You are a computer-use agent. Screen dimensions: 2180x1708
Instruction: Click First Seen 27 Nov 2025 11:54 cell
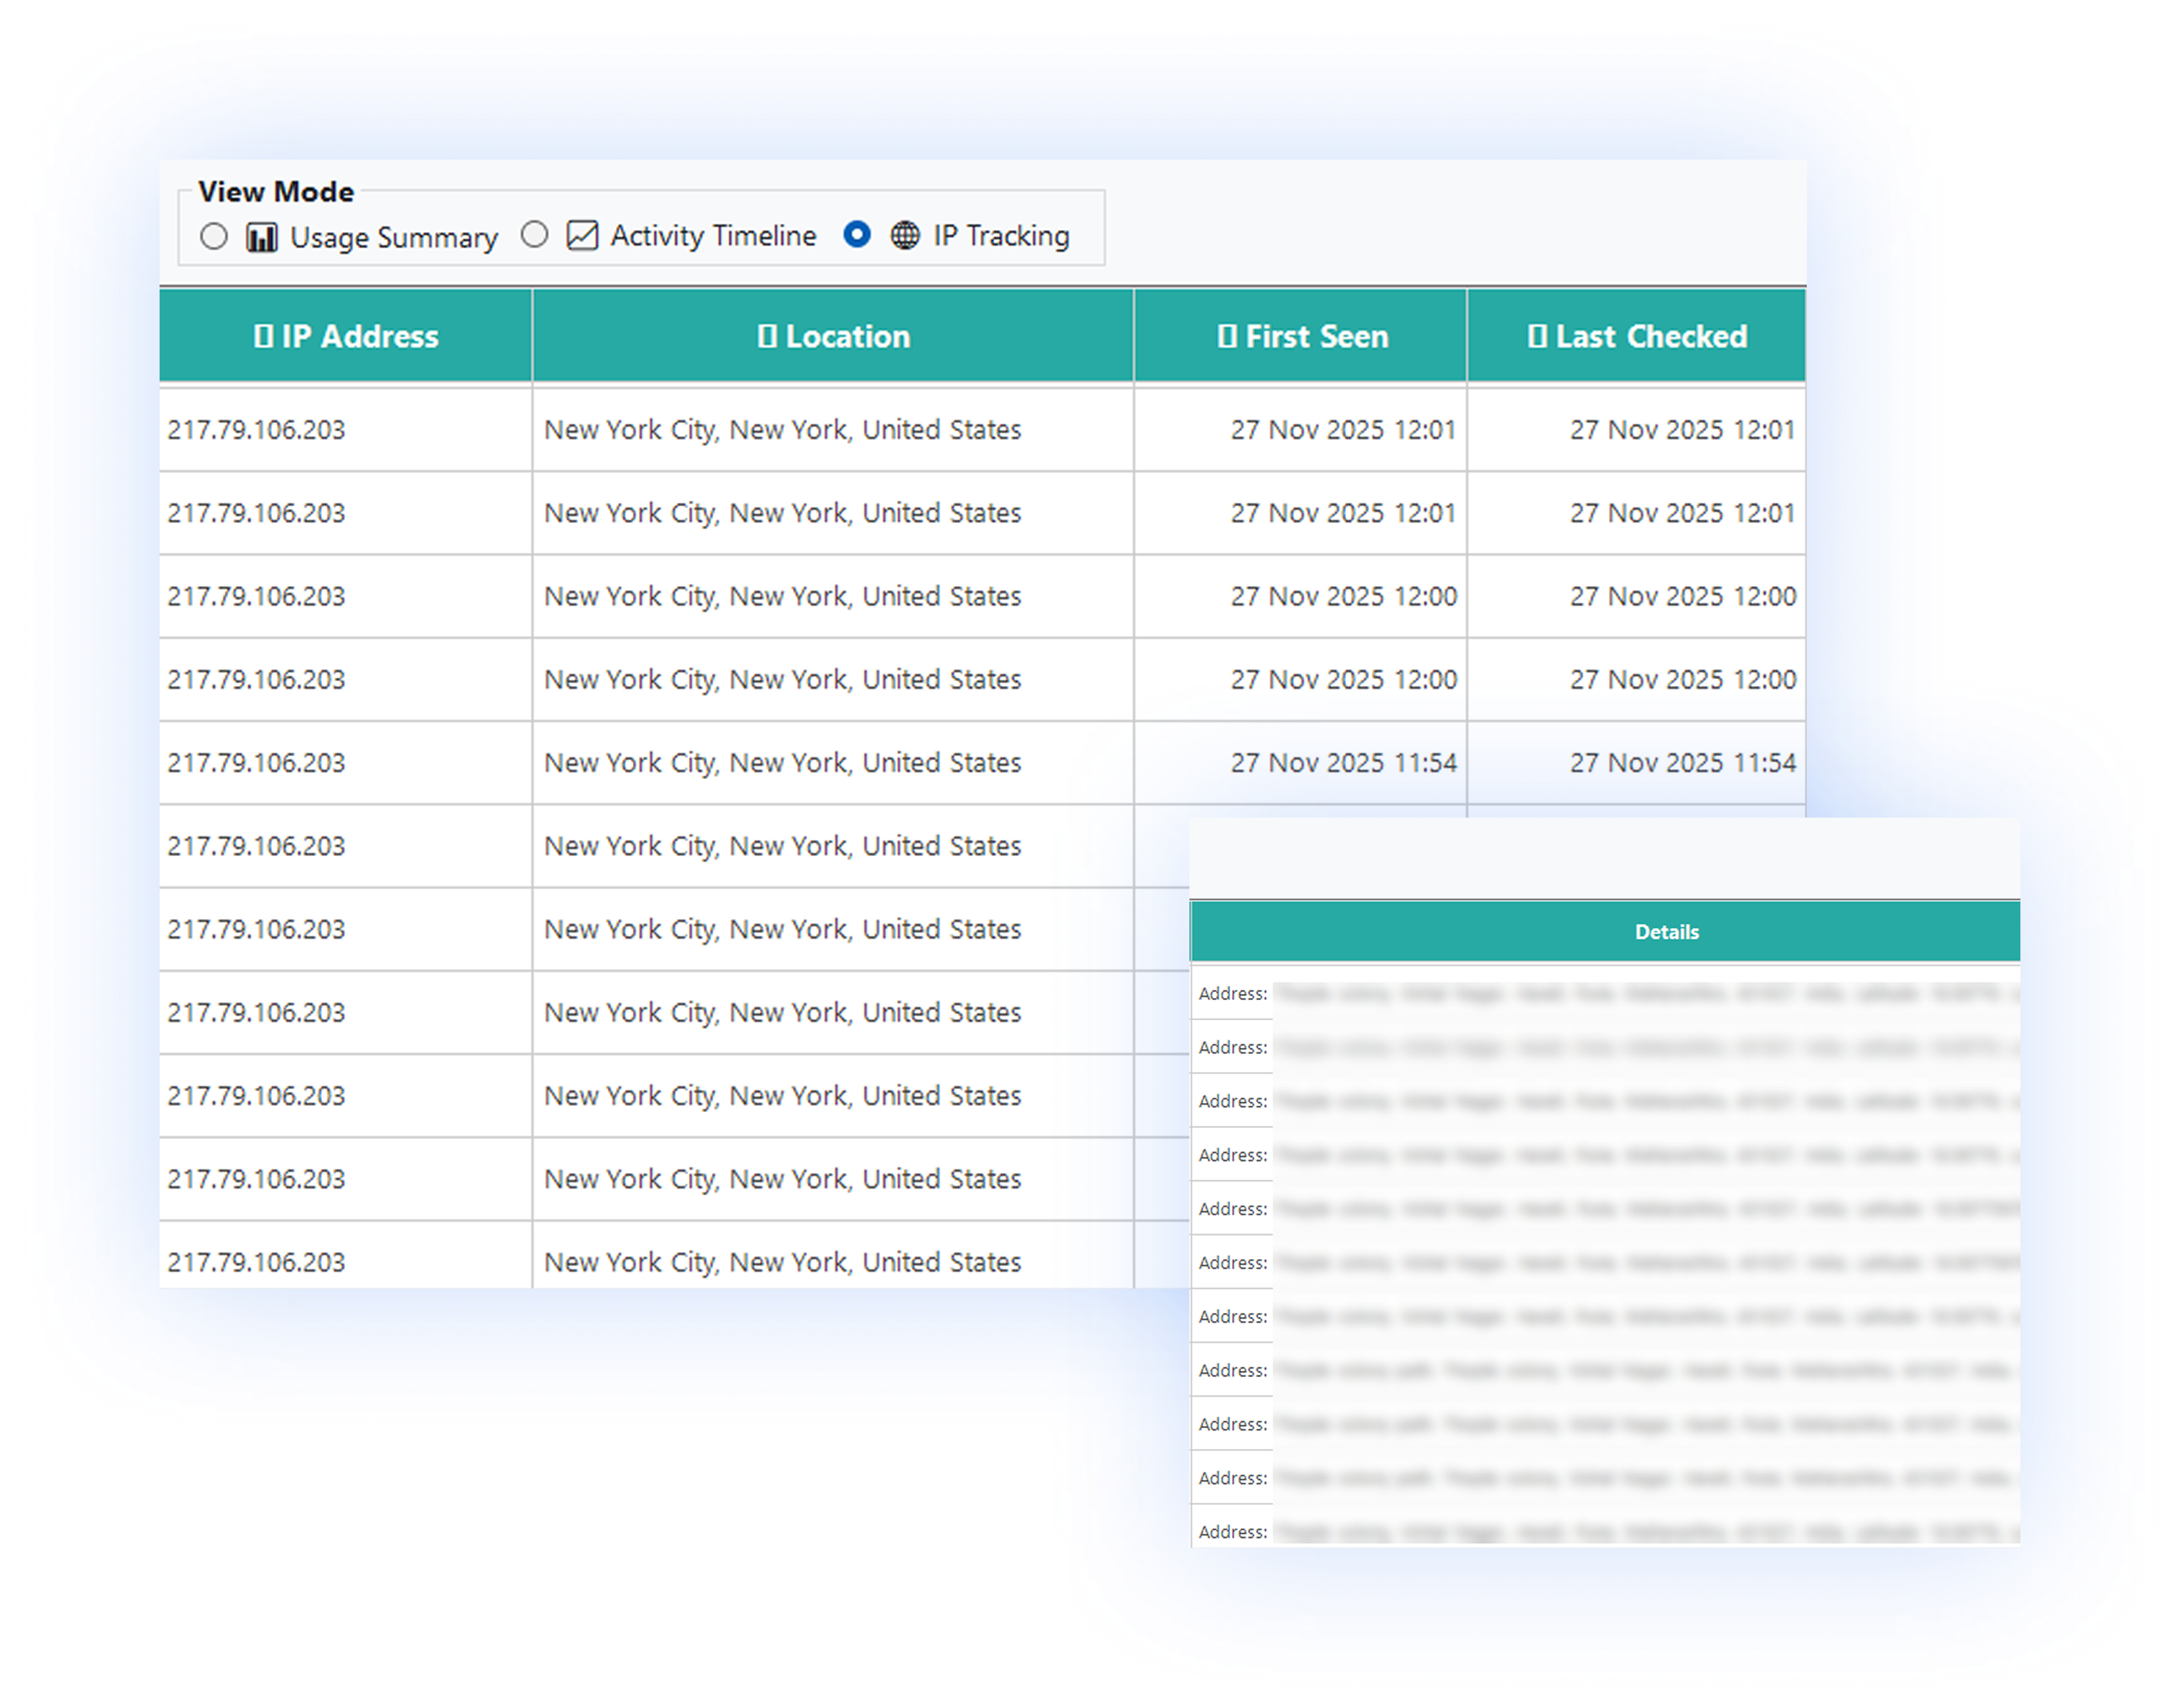tap(1342, 763)
